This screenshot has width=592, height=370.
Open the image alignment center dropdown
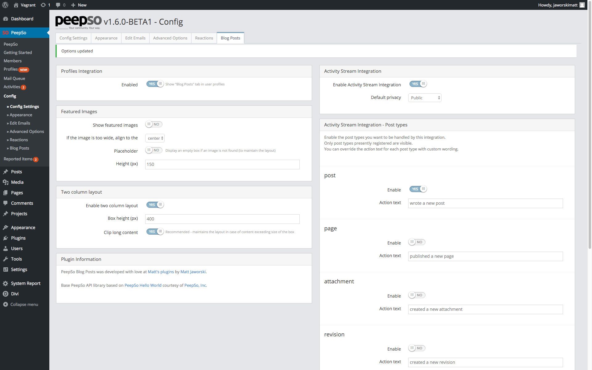(x=155, y=138)
